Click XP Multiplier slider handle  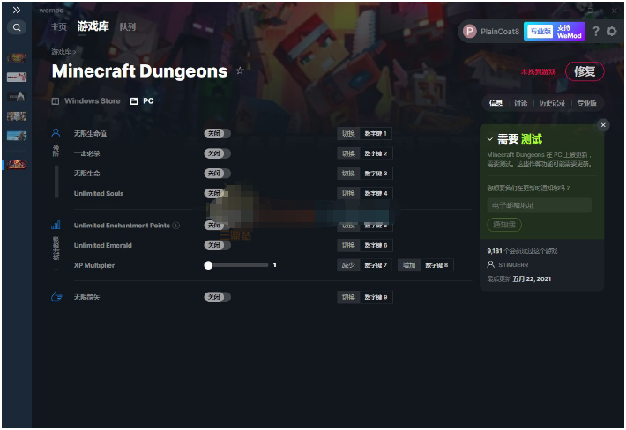click(208, 265)
